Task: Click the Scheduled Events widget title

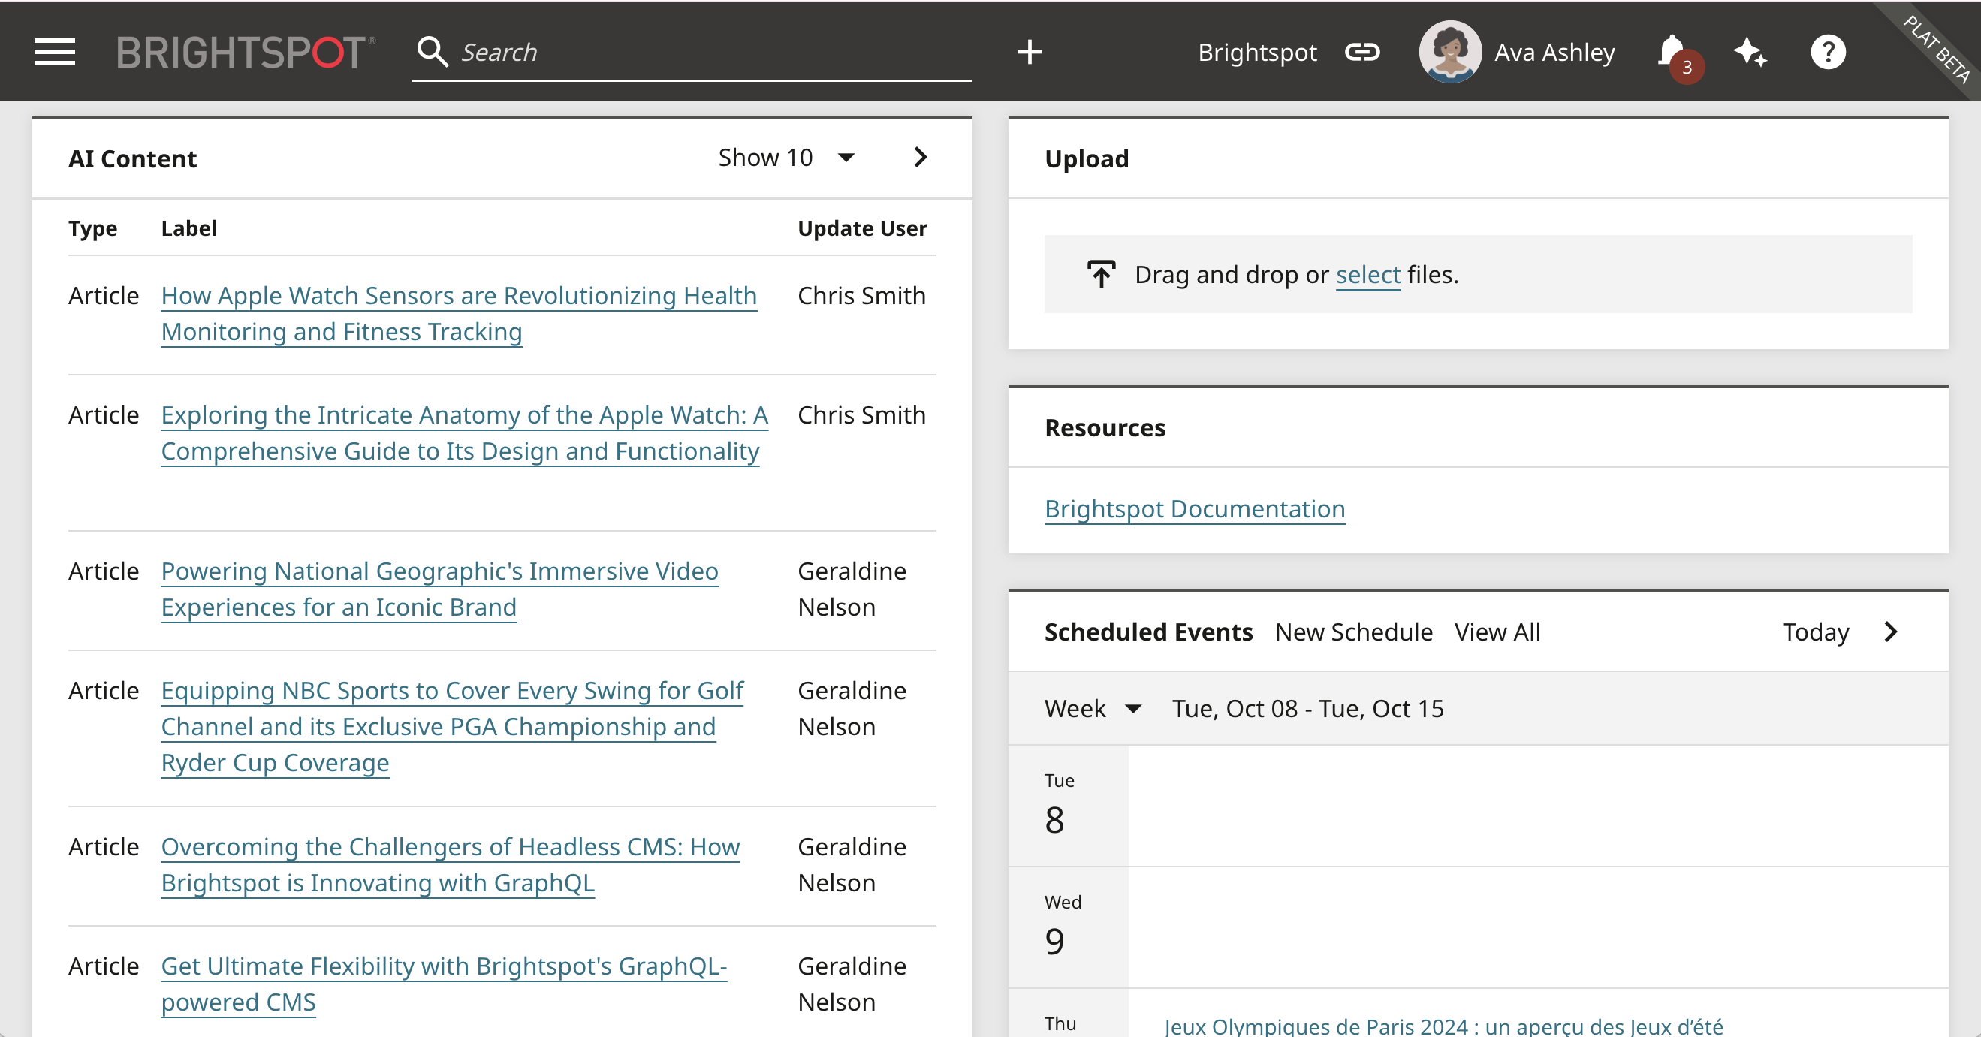Action: [x=1148, y=632]
